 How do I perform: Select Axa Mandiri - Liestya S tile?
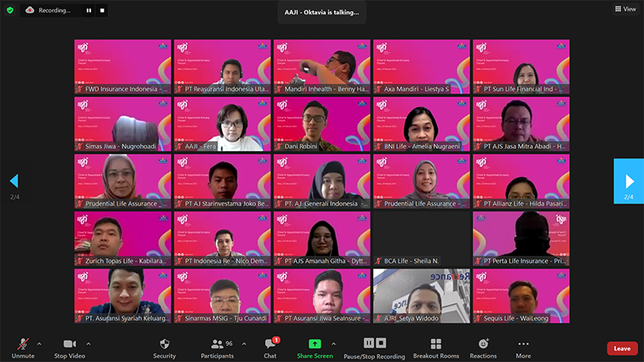tap(421, 67)
